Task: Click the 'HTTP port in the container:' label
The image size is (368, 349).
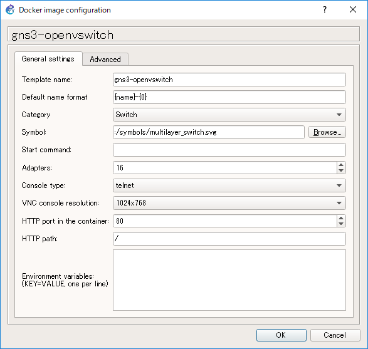Action: (x=65, y=221)
